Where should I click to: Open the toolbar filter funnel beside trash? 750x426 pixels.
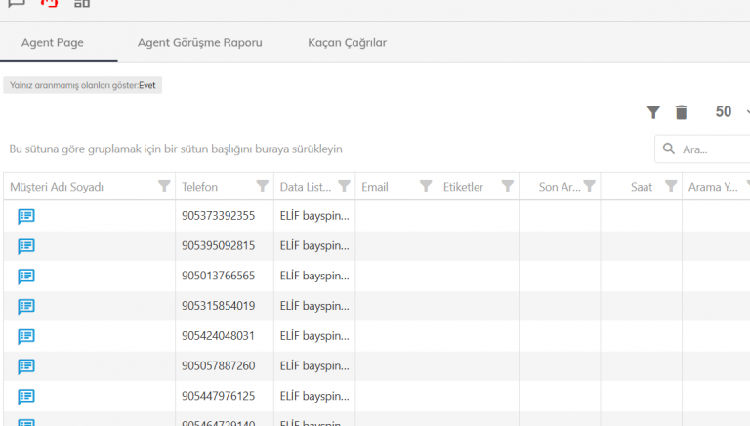click(x=653, y=112)
